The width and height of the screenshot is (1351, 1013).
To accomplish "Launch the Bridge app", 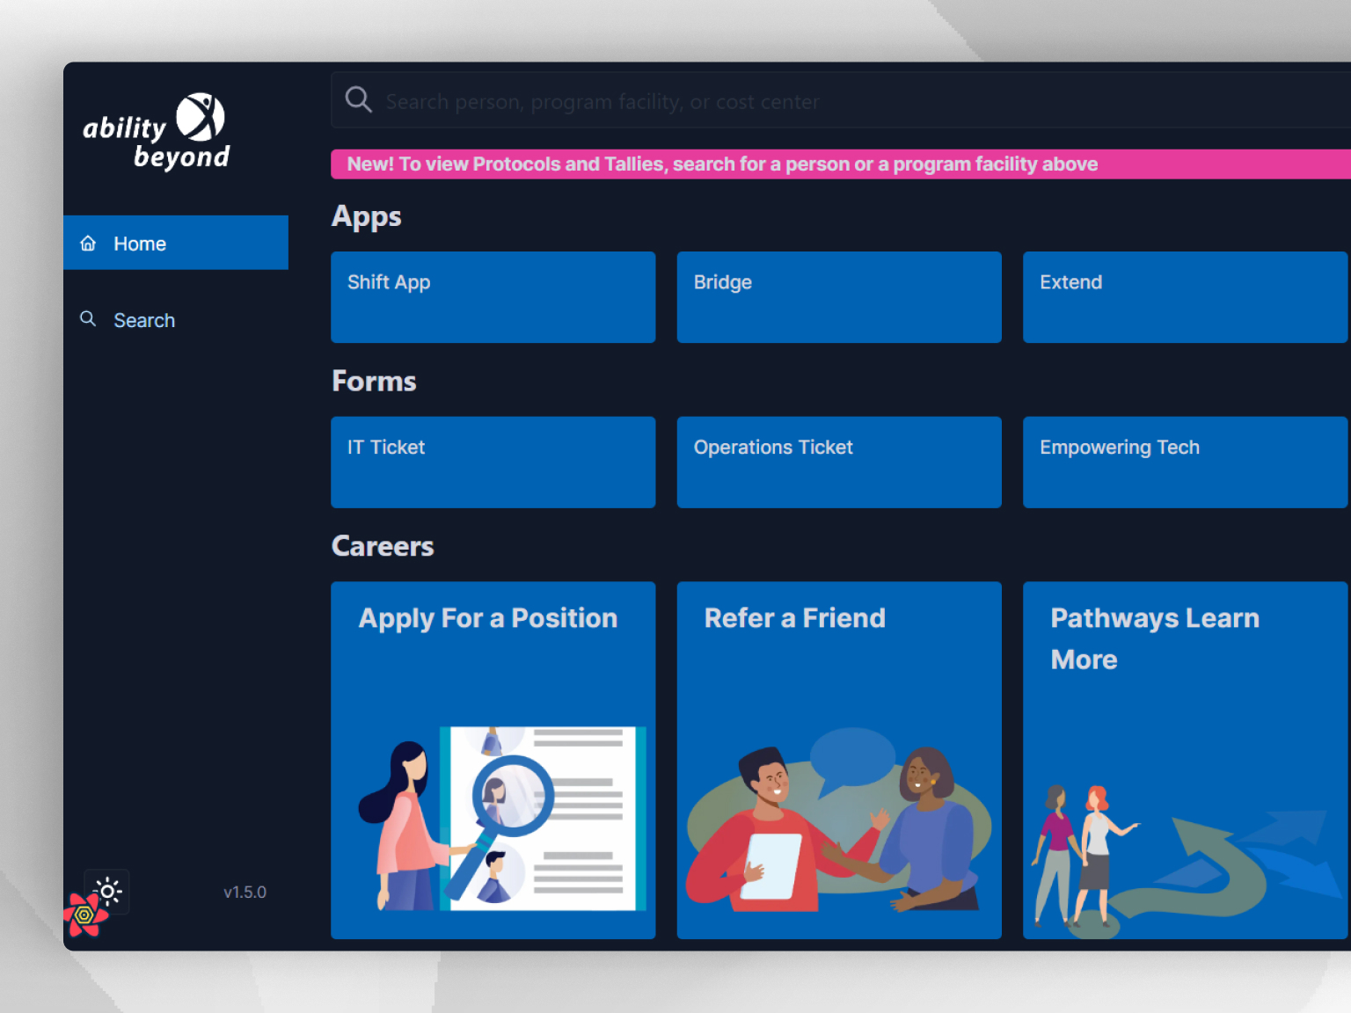I will click(838, 297).
